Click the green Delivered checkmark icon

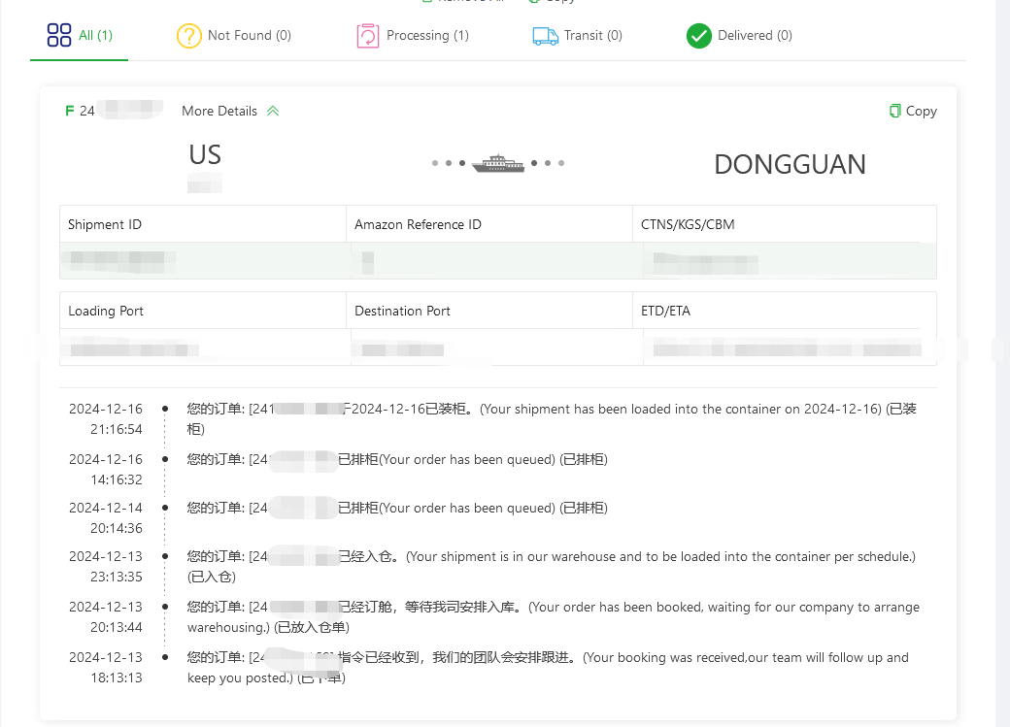click(699, 36)
